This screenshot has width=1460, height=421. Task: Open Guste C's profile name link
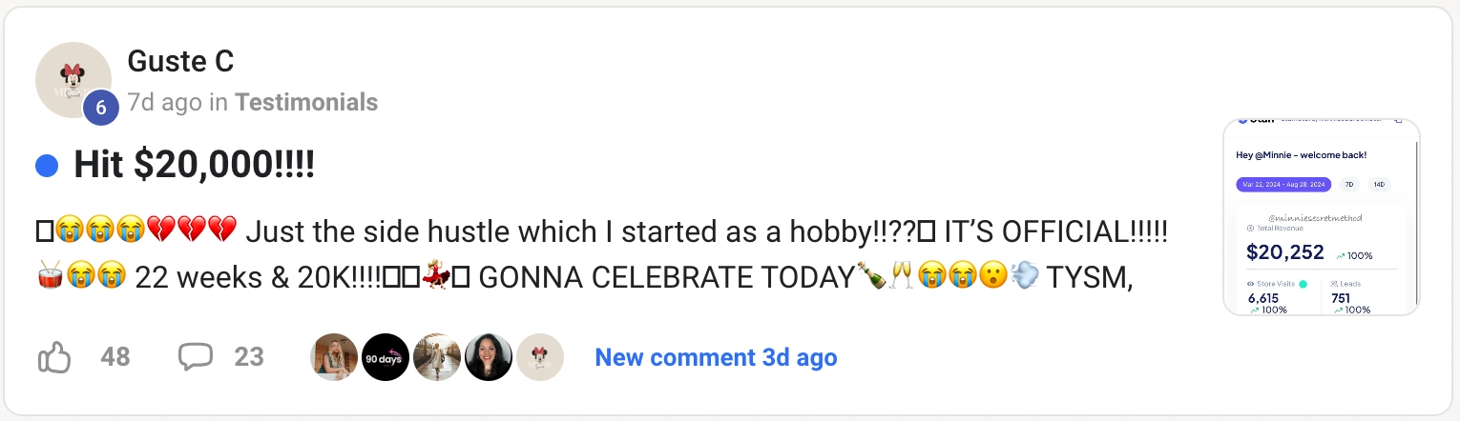(180, 61)
